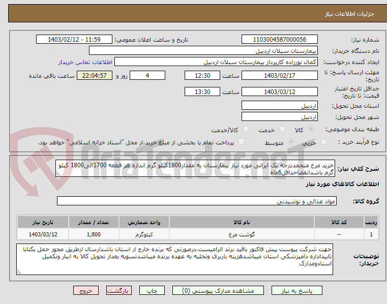
Task: Click the requester field کمال نورزاده
Action: point(216,62)
